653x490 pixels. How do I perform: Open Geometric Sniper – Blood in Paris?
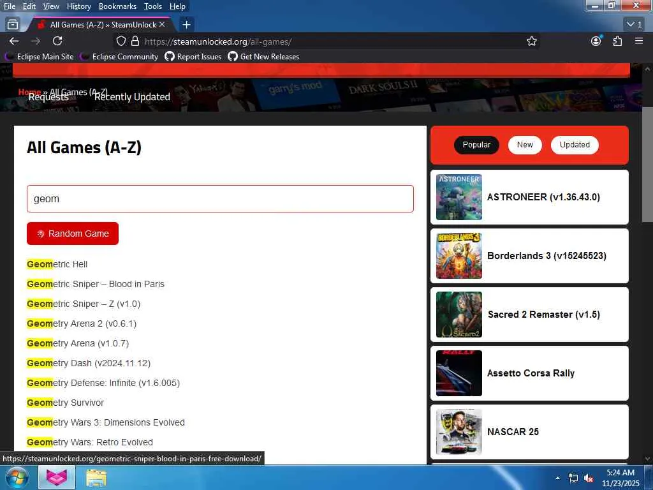[x=96, y=284]
